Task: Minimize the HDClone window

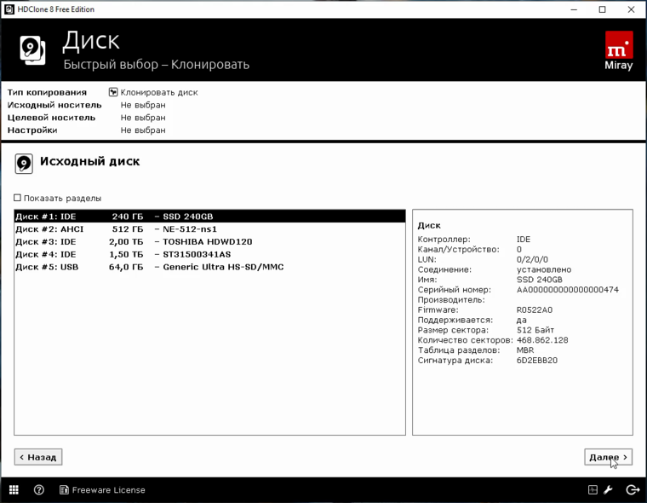Action: pyautogui.click(x=574, y=9)
